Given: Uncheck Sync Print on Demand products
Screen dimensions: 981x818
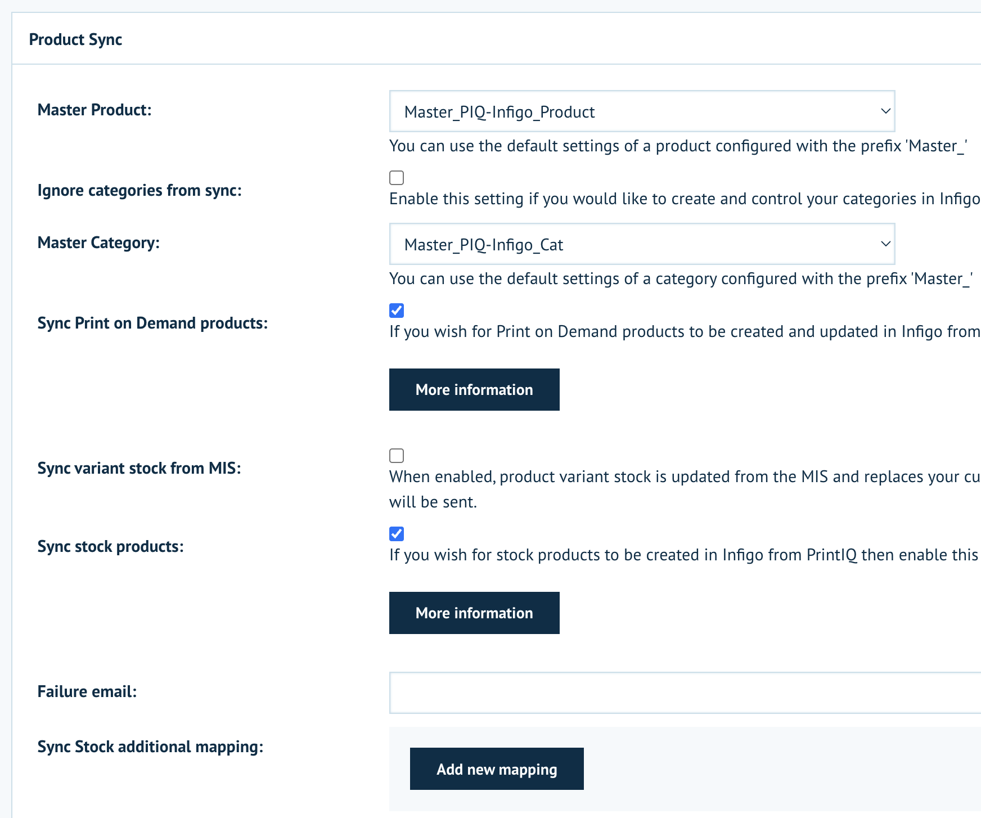Looking at the screenshot, I should [x=397, y=311].
